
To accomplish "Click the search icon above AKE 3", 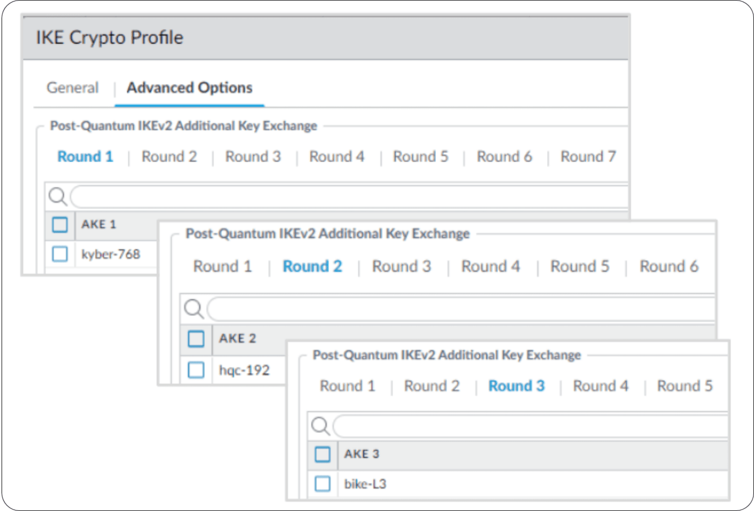I will point(320,426).
